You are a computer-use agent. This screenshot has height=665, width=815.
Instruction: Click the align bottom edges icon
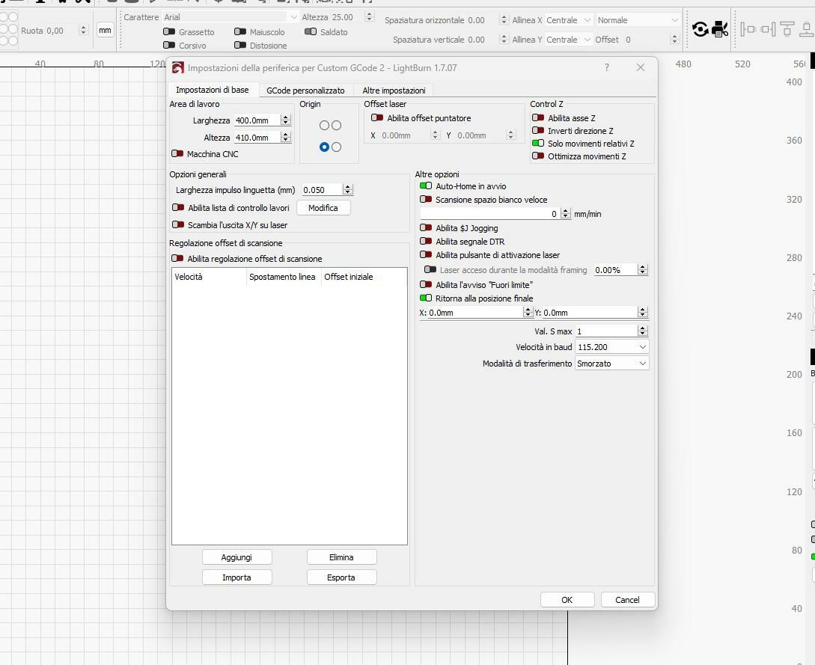point(807,29)
